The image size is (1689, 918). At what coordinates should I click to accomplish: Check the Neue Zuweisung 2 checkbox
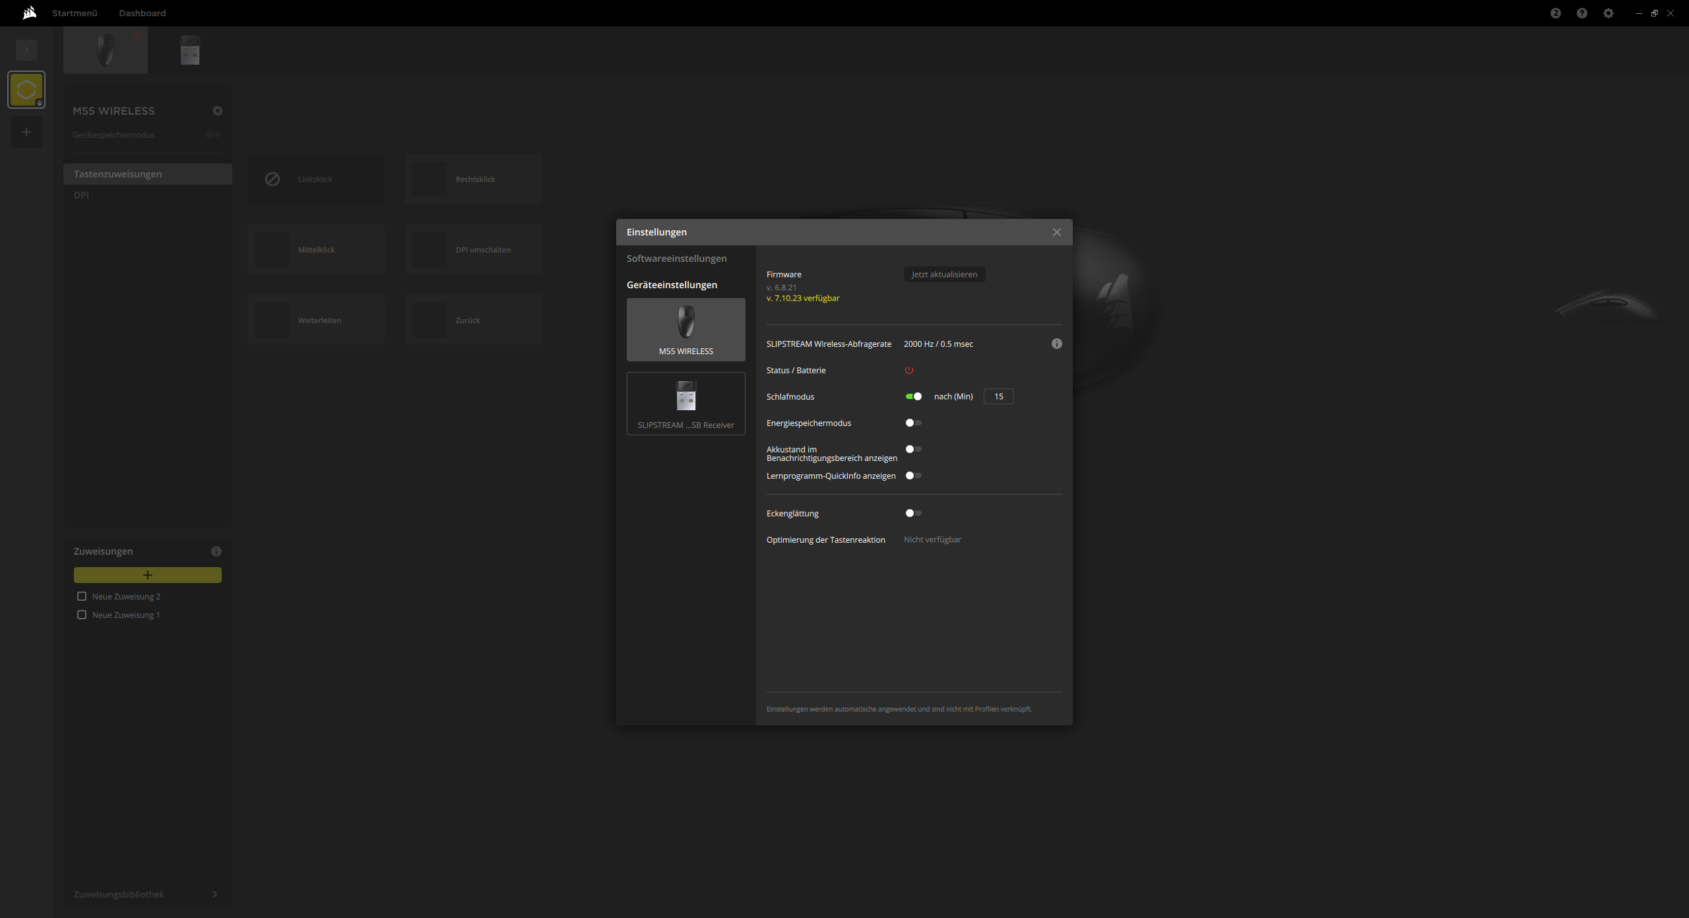(82, 596)
